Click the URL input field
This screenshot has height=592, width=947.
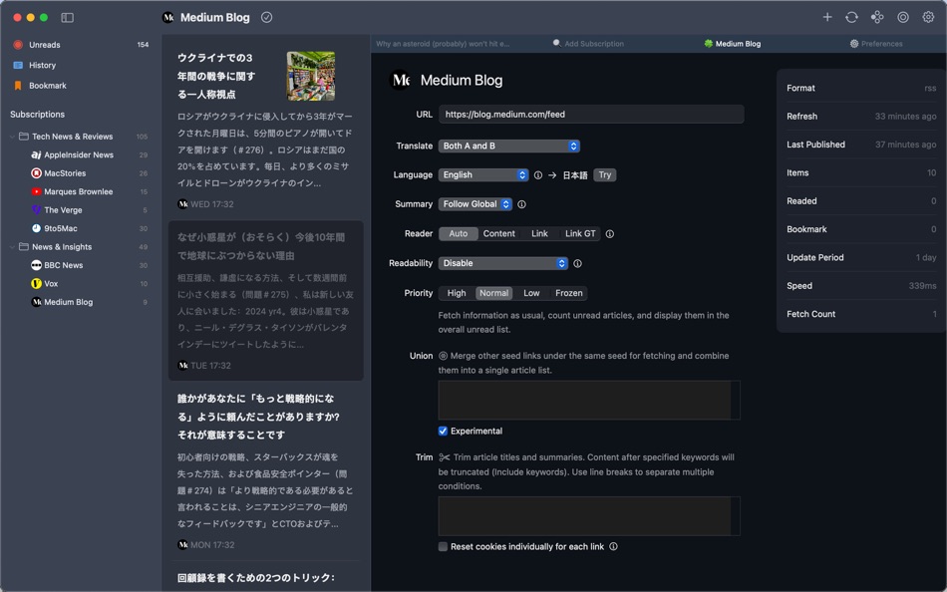click(591, 115)
